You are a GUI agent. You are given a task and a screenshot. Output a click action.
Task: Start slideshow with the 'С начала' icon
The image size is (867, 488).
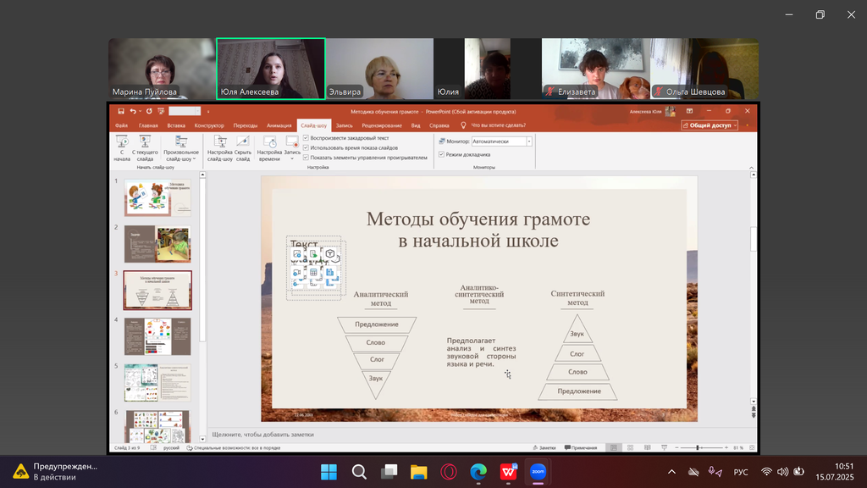(122, 142)
